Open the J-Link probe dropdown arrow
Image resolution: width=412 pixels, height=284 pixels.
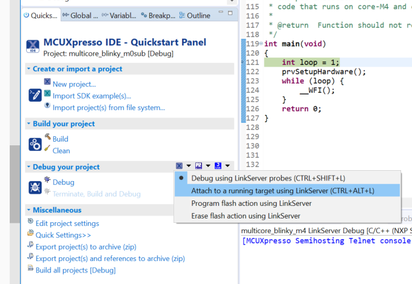[228, 166]
